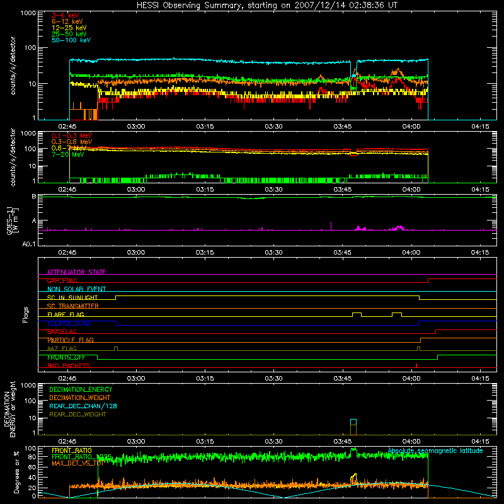
Task: Click the yellow FRONT_RATIO legend label
Action: point(72,450)
